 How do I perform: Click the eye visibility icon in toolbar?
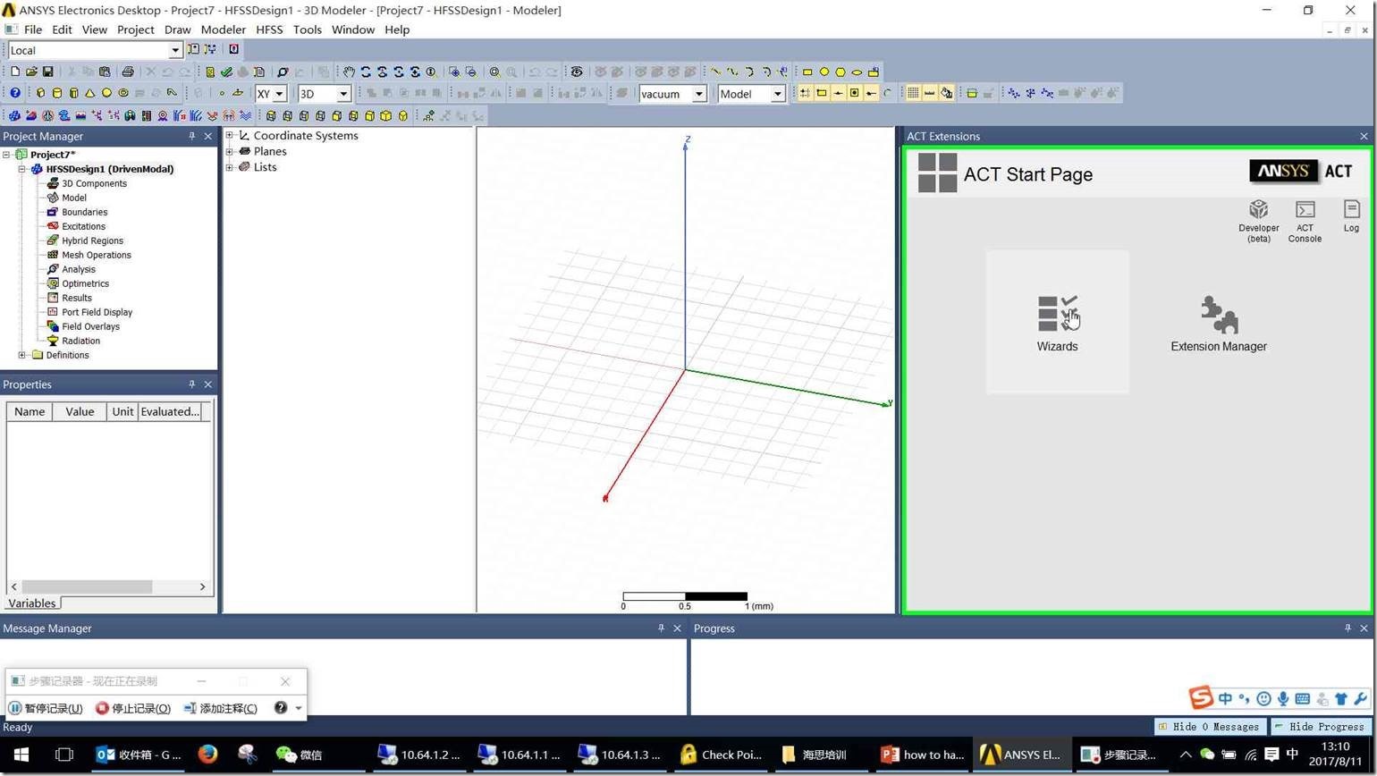click(x=577, y=72)
